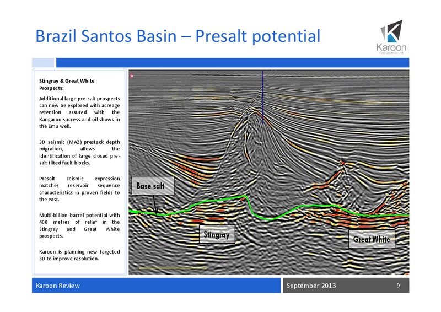The width and height of the screenshot is (441, 312).
Task: Click the yellow scale bar on the seismic image
Action: tap(173, 268)
